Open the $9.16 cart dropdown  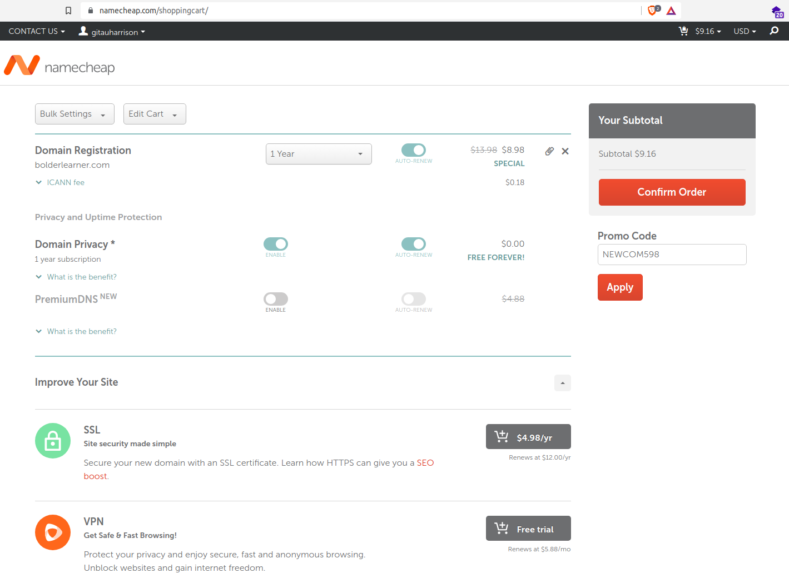click(x=708, y=31)
